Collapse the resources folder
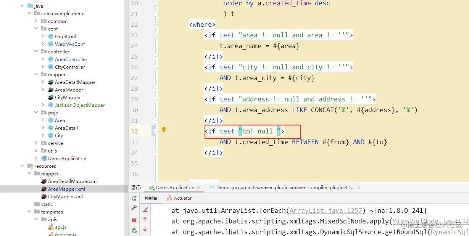Image resolution: width=469 pixels, height=236 pixels. point(23,166)
